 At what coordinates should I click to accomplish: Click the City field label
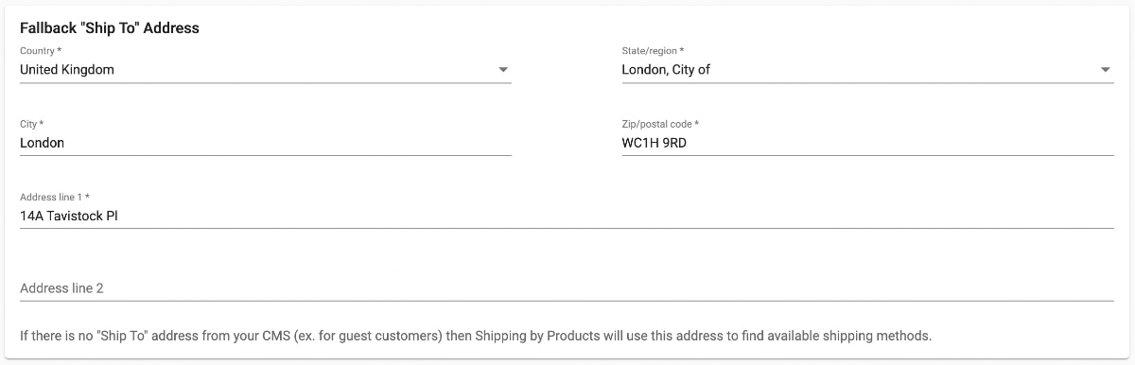click(x=32, y=124)
